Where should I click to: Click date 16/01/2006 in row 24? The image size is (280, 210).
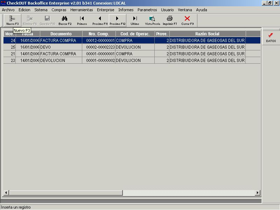tap(28, 41)
